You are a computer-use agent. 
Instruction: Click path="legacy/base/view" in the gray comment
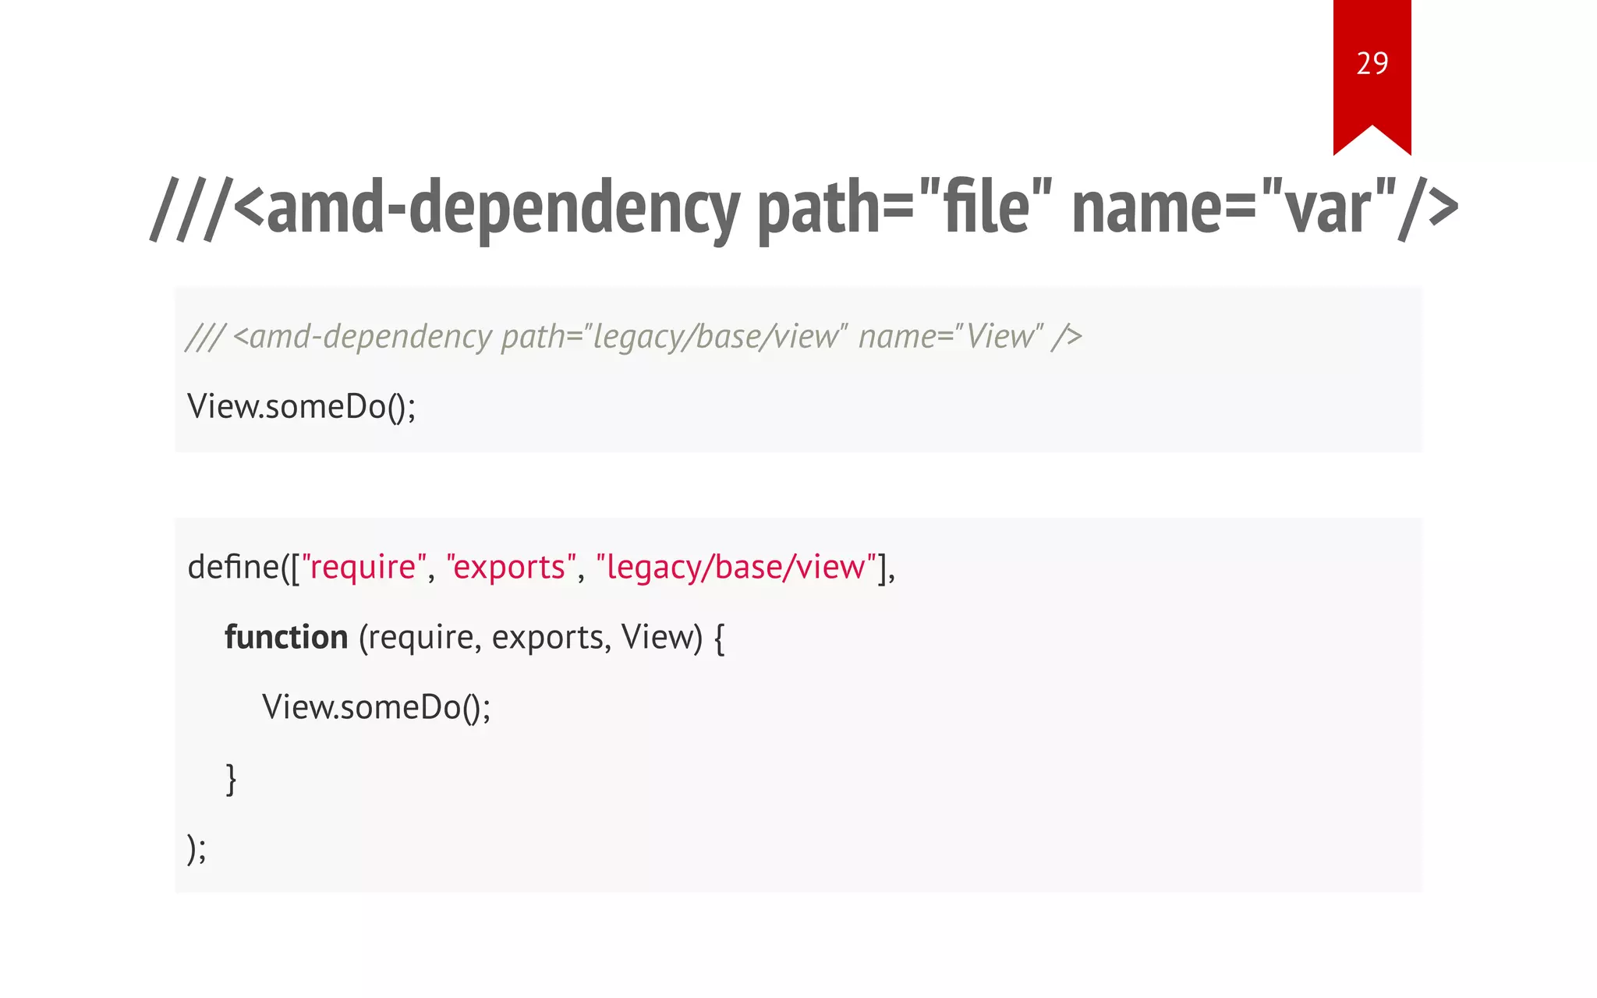click(674, 337)
